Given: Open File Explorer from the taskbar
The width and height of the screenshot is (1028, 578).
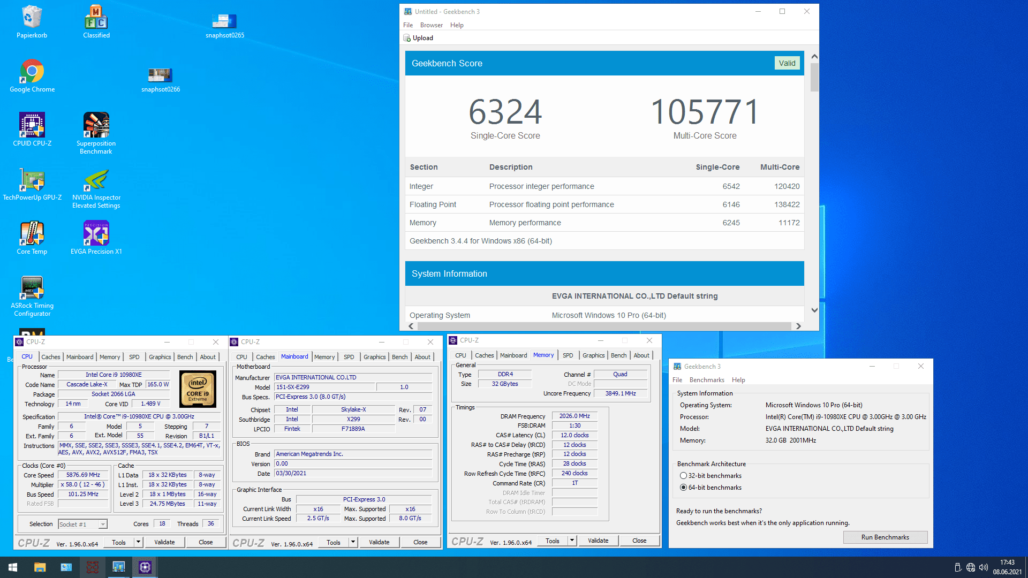Looking at the screenshot, I should coord(40,567).
